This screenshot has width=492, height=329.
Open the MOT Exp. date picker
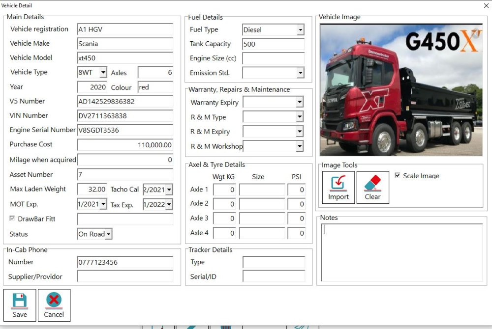103,204
